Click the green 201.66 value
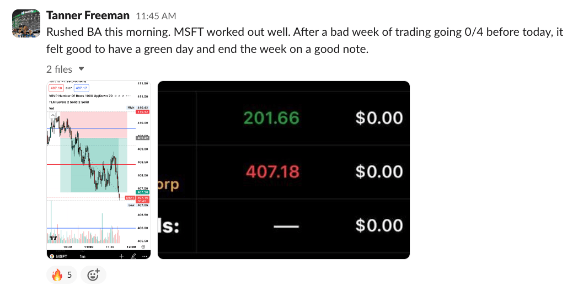 click(271, 117)
